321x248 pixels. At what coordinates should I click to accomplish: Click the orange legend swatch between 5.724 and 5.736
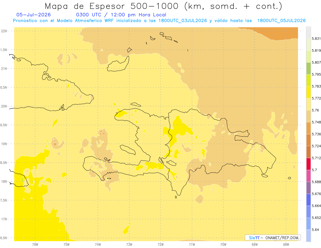308,140
